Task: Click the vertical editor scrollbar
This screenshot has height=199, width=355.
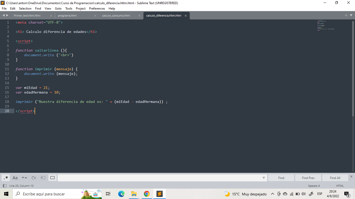Action: click(353, 69)
